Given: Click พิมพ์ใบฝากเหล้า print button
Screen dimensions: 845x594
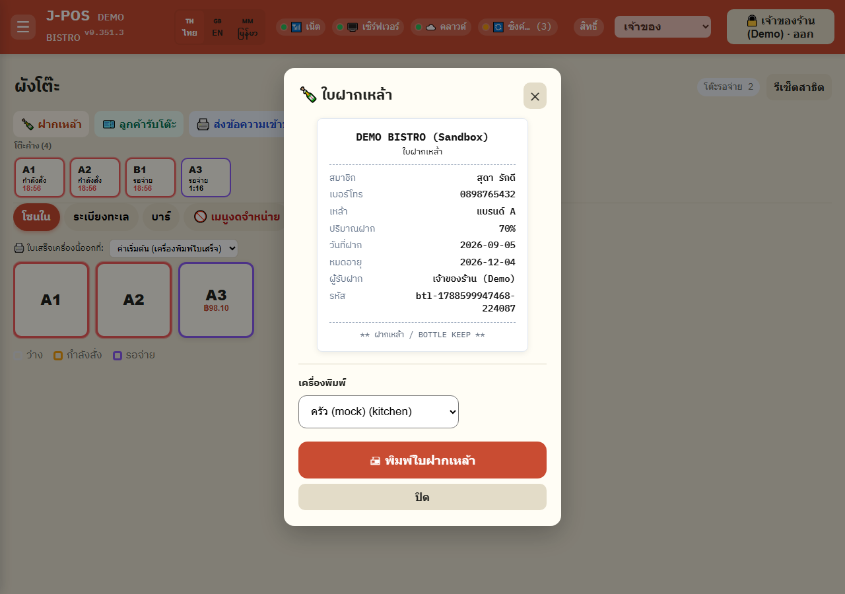Looking at the screenshot, I should coord(422,460).
